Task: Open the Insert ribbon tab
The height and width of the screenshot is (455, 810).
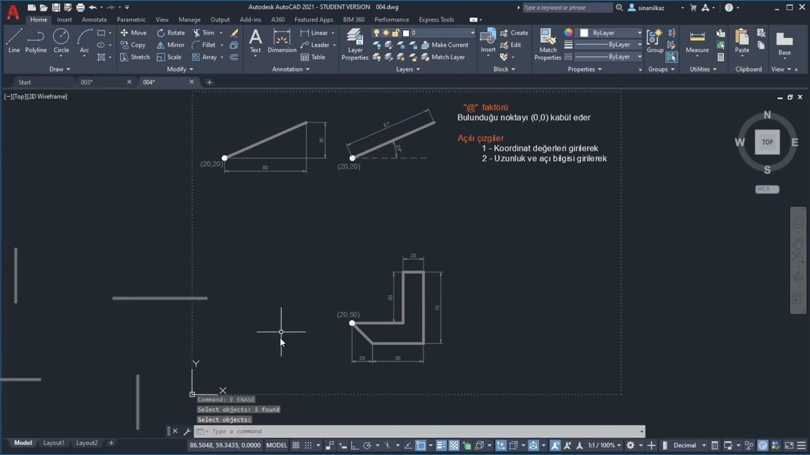Action: tap(65, 20)
